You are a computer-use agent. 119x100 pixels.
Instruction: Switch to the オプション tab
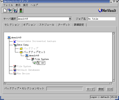(x=29, y=25)
